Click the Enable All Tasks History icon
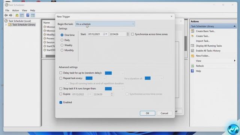Viewport: 240px width, 135px height. pos(192,51)
